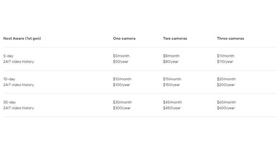Viewport: 277px width, 156px height.
Task: Click the $11/month price
Action: pos(225,56)
